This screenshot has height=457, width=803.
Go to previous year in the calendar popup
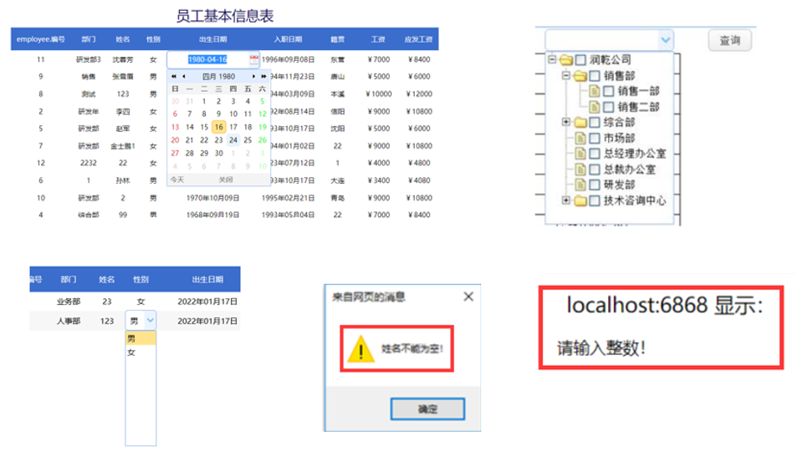[x=174, y=76]
